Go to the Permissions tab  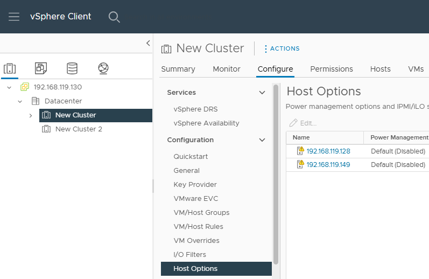tap(332, 69)
